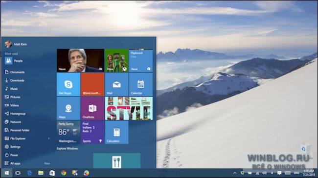Open the Sports tile with Indians score
318x178 pixels.
coord(92,132)
